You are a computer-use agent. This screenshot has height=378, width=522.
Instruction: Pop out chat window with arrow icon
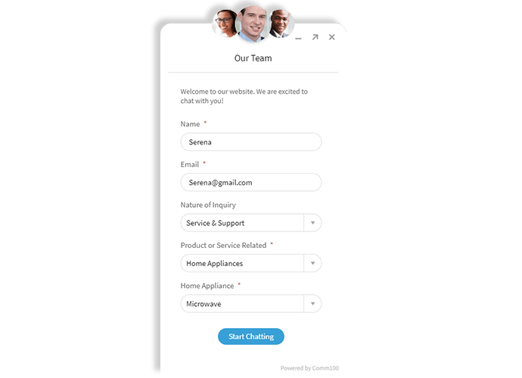click(x=315, y=37)
